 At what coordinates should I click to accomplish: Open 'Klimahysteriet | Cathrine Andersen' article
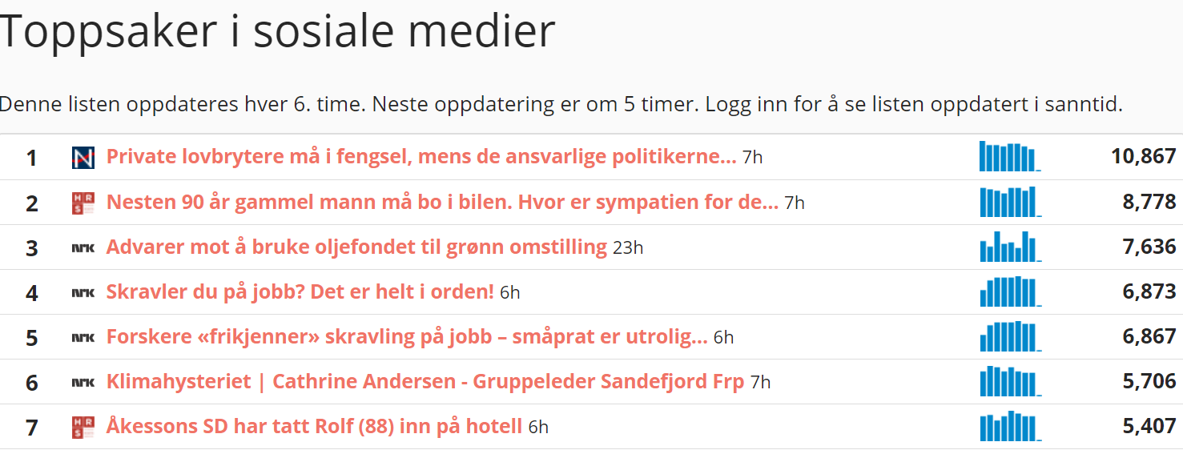pyautogui.click(x=425, y=381)
